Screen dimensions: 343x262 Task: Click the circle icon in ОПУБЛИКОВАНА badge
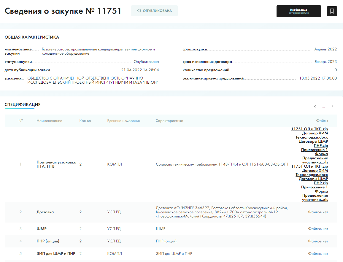point(139,10)
